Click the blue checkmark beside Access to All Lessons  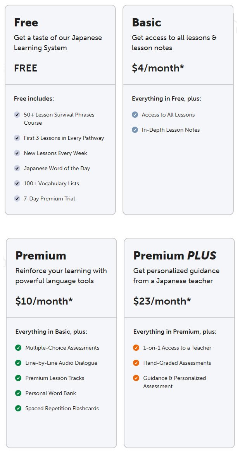(135, 115)
